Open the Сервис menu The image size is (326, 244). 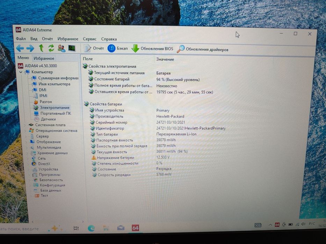tap(89, 39)
